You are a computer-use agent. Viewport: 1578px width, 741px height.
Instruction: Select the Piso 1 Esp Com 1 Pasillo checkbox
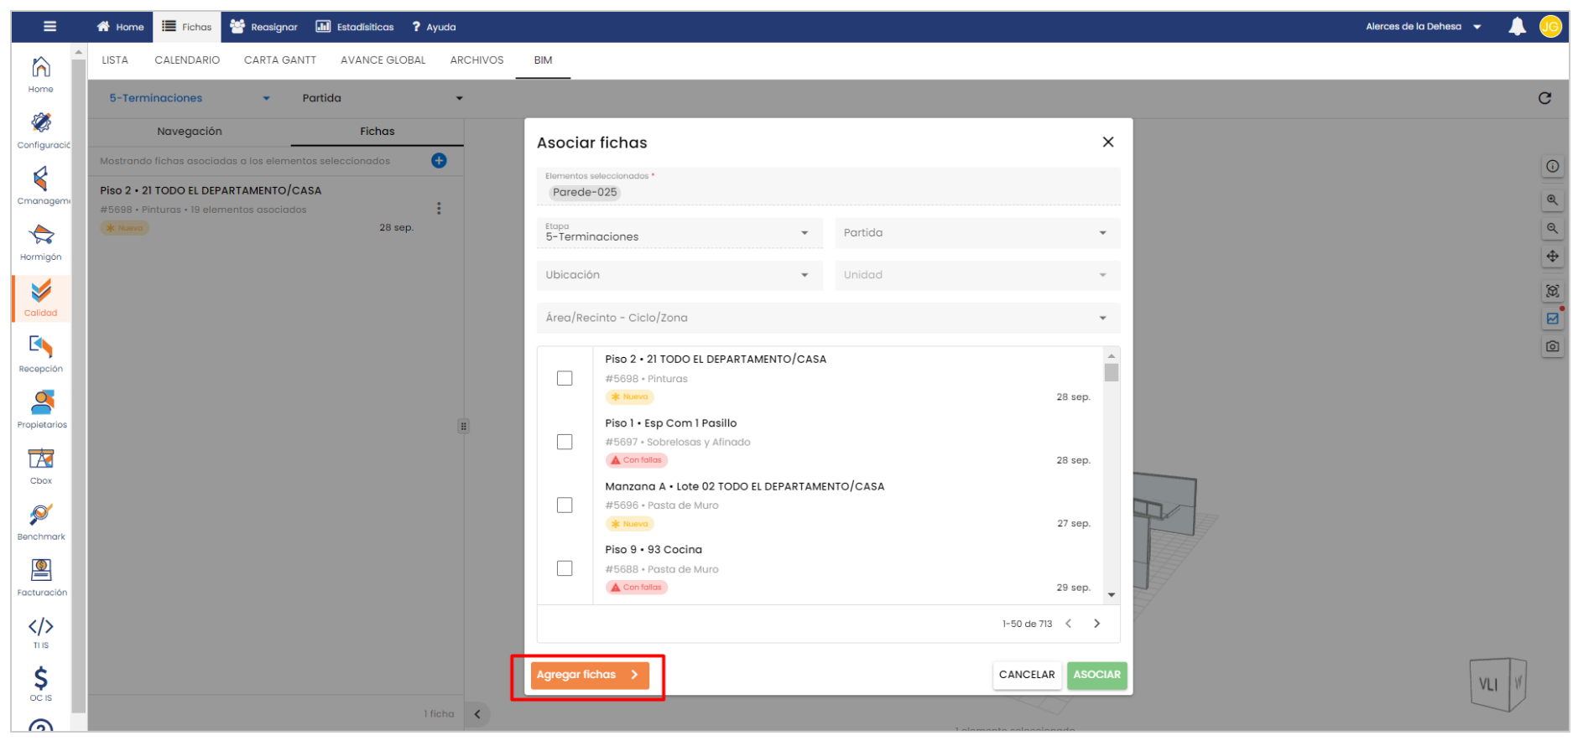click(565, 442)
